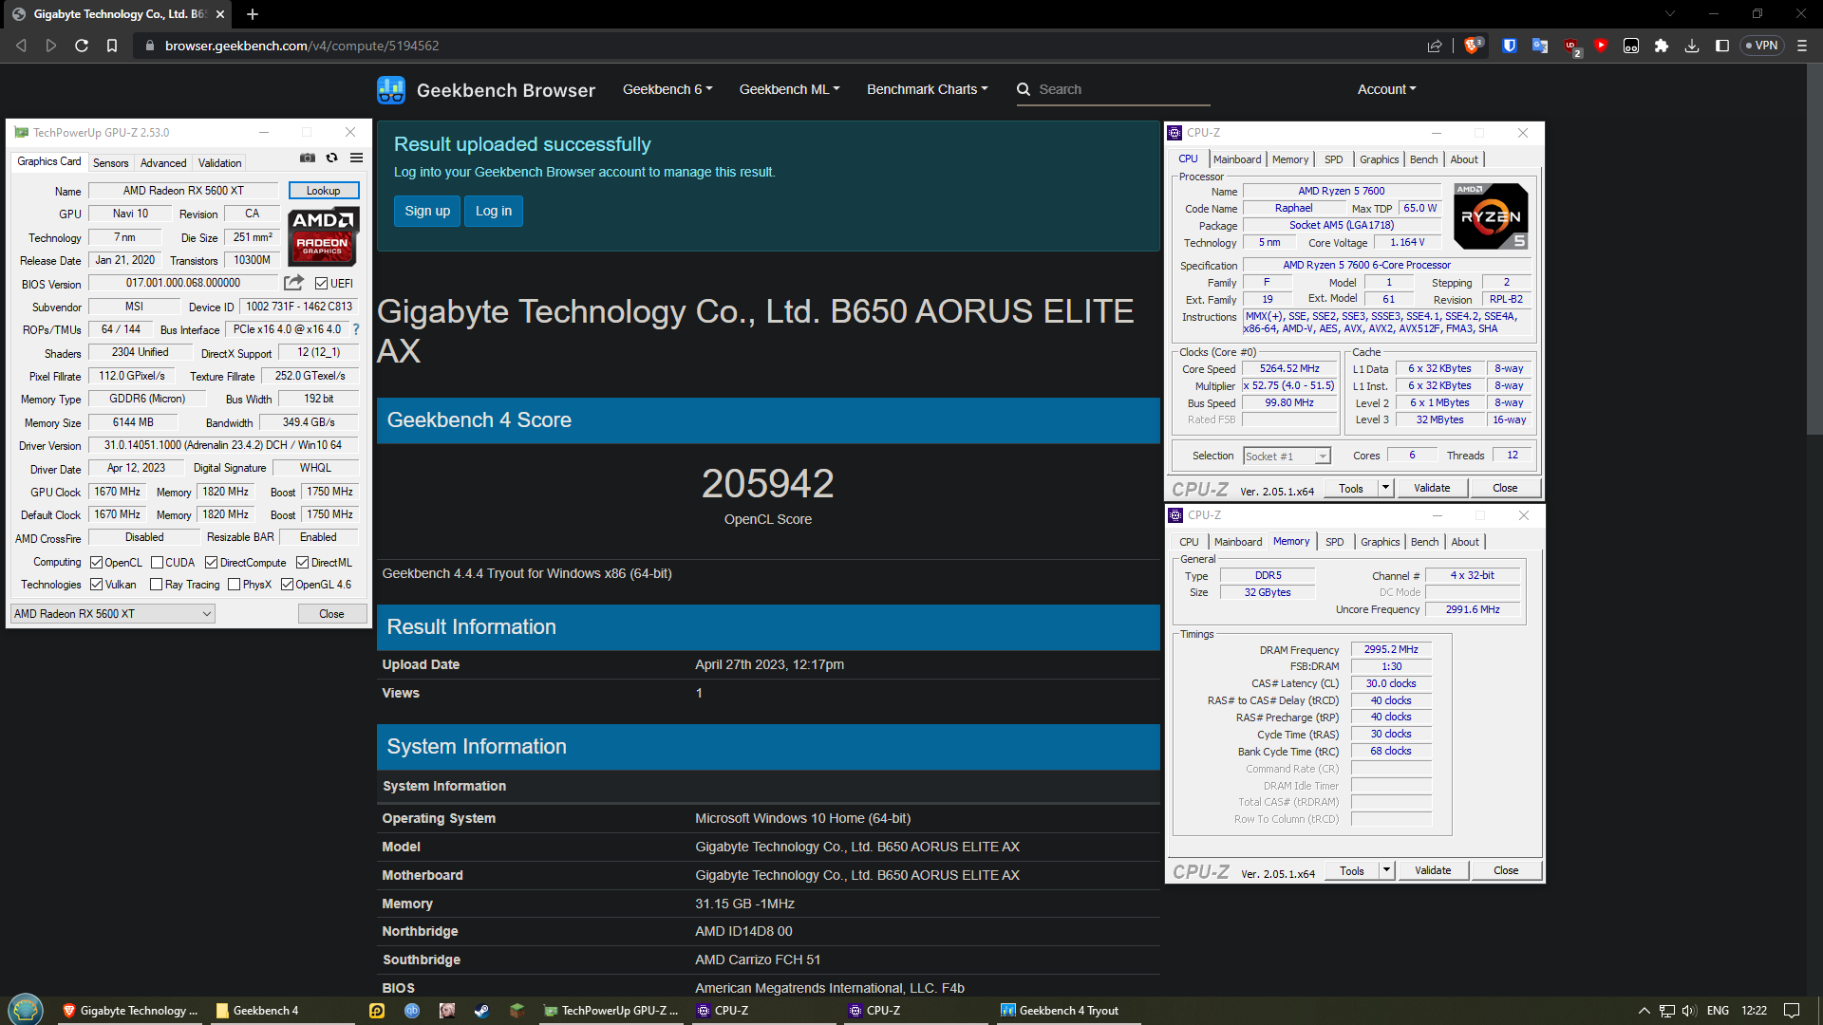The height and width of the screenshot is (1025, 1823).
Task: Click the Ryzen 5 logo in CPU-Z
Action: [x=1491, y=216]
